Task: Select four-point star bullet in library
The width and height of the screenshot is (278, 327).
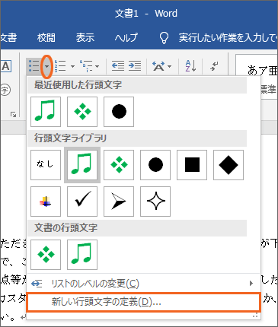Action: [155, 202]
